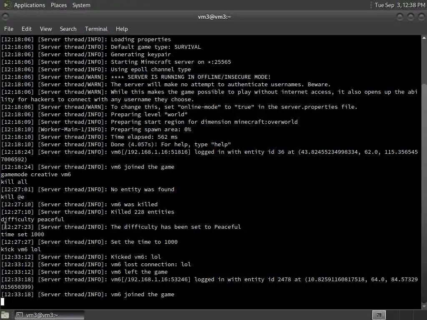Click the window menu button left of title
Image resolution: width=427 pixels, height=320 pixels.
pos(5,17)
